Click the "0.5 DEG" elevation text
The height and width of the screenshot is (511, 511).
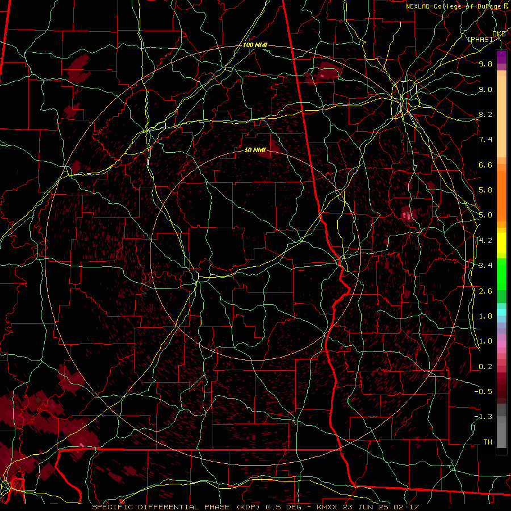283,507
